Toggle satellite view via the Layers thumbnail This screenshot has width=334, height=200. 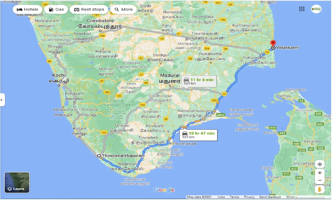[17, 182]
